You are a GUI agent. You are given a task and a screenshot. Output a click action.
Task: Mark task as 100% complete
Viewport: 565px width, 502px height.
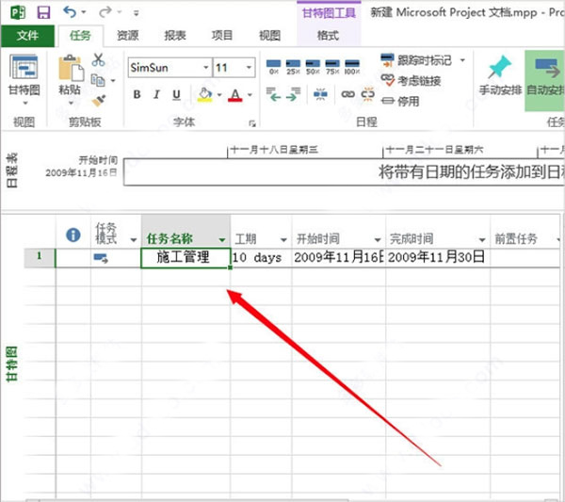click(352, 67)
